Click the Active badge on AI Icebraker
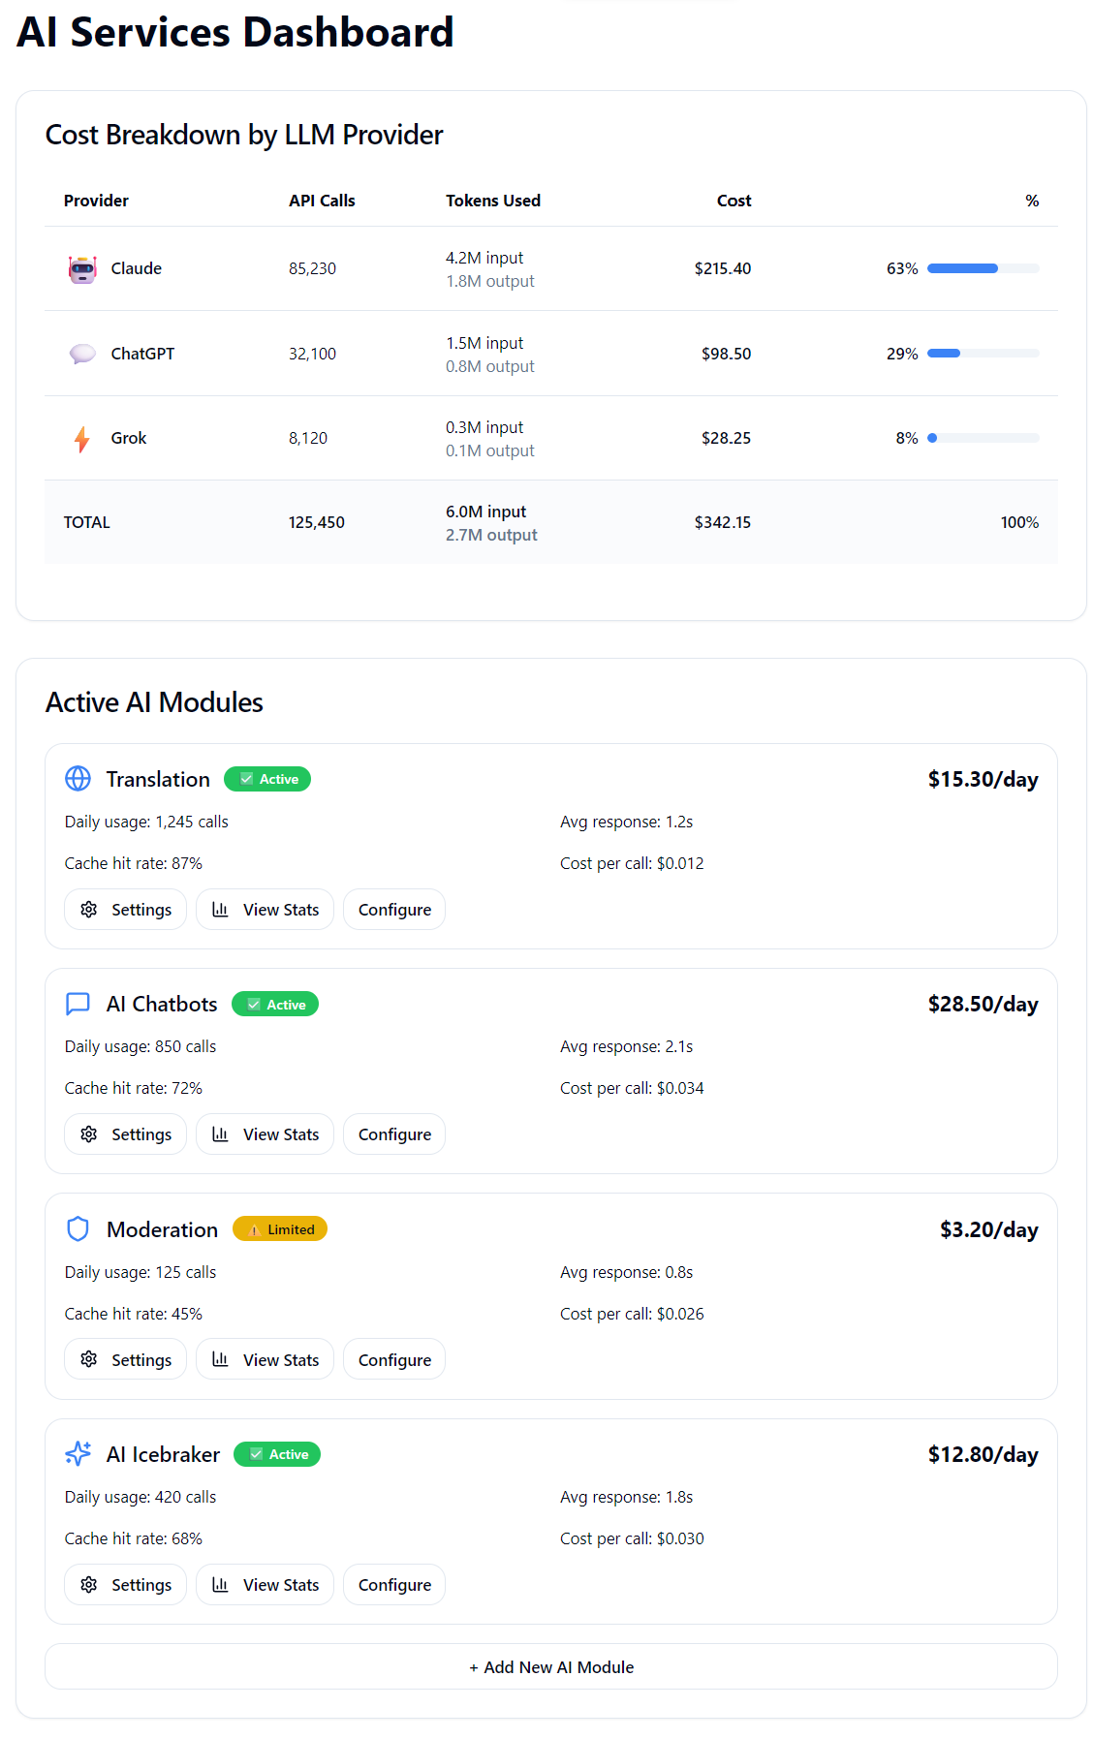The image size is (1093, 1739). 277,1454
